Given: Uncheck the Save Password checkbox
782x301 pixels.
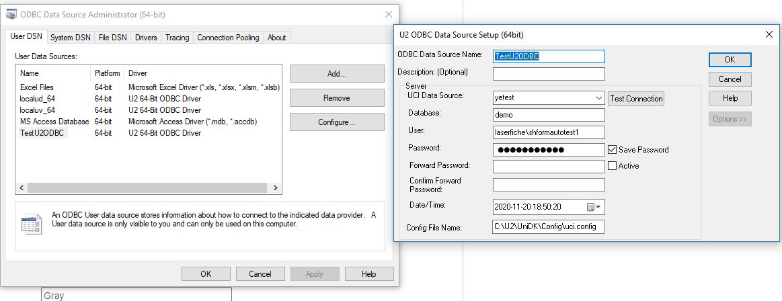Looking at the screenshot, I should [x=613, y=150].
